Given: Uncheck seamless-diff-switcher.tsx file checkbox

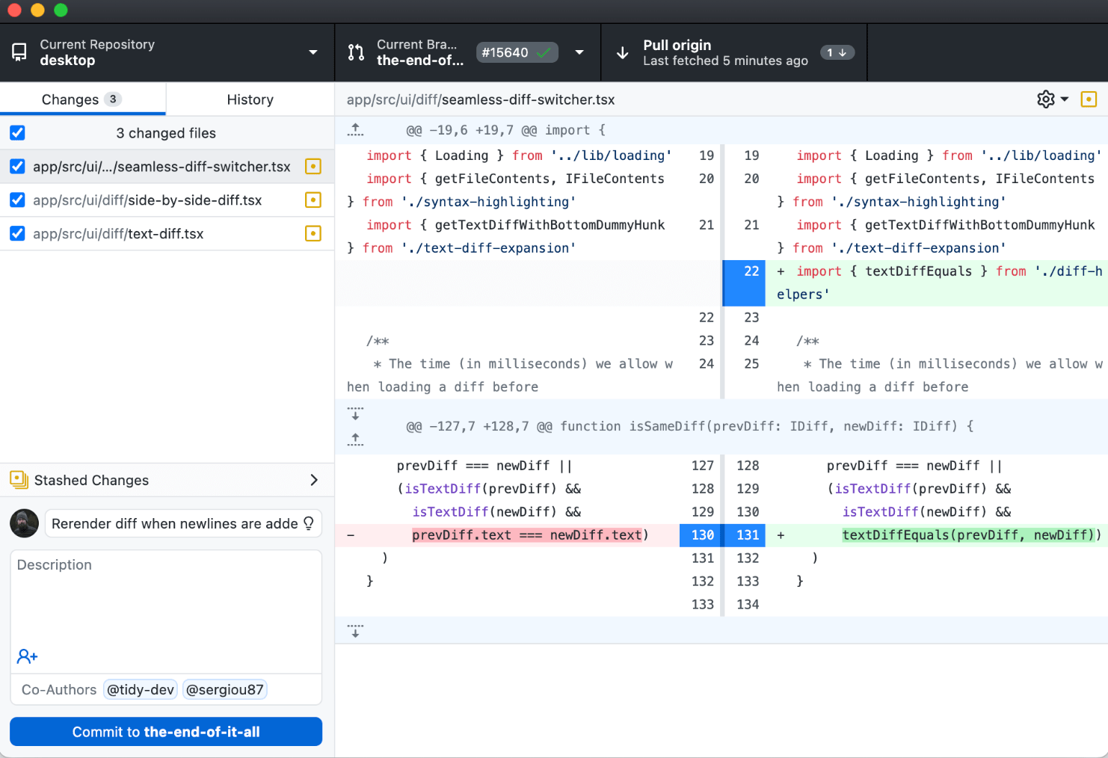Looking at the screenshot, I should pyautogui.click(x=17, y=167).
